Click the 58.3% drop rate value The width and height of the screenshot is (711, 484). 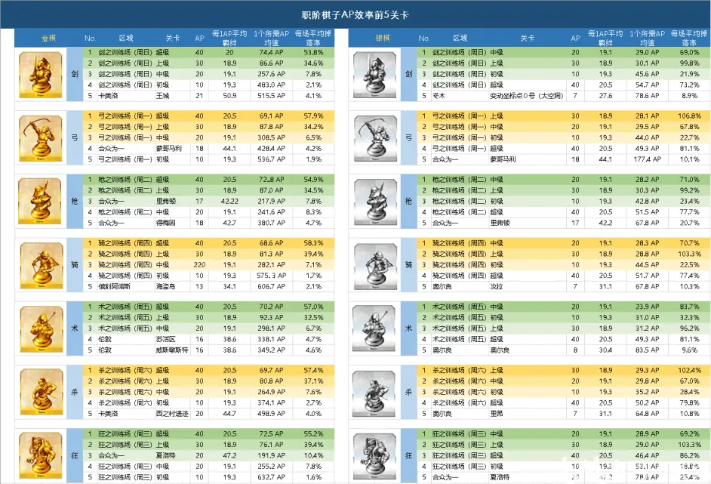click(313, 242)
